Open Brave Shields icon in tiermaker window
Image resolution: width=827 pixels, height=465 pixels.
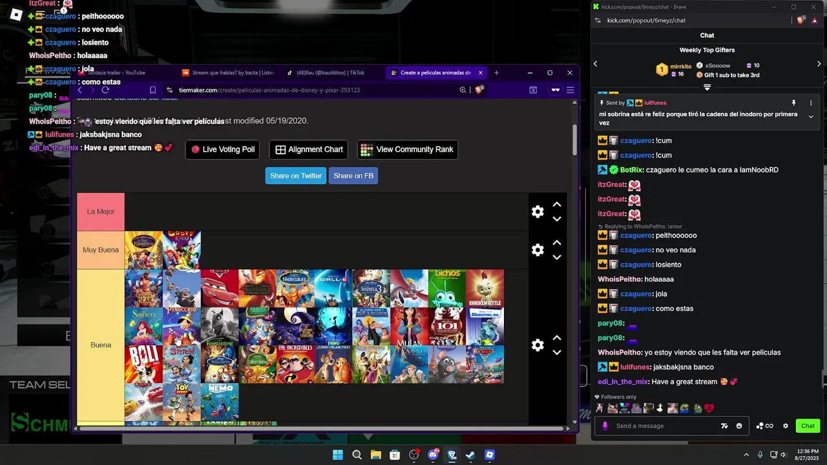pyautogui.click(x=479, y=90)
